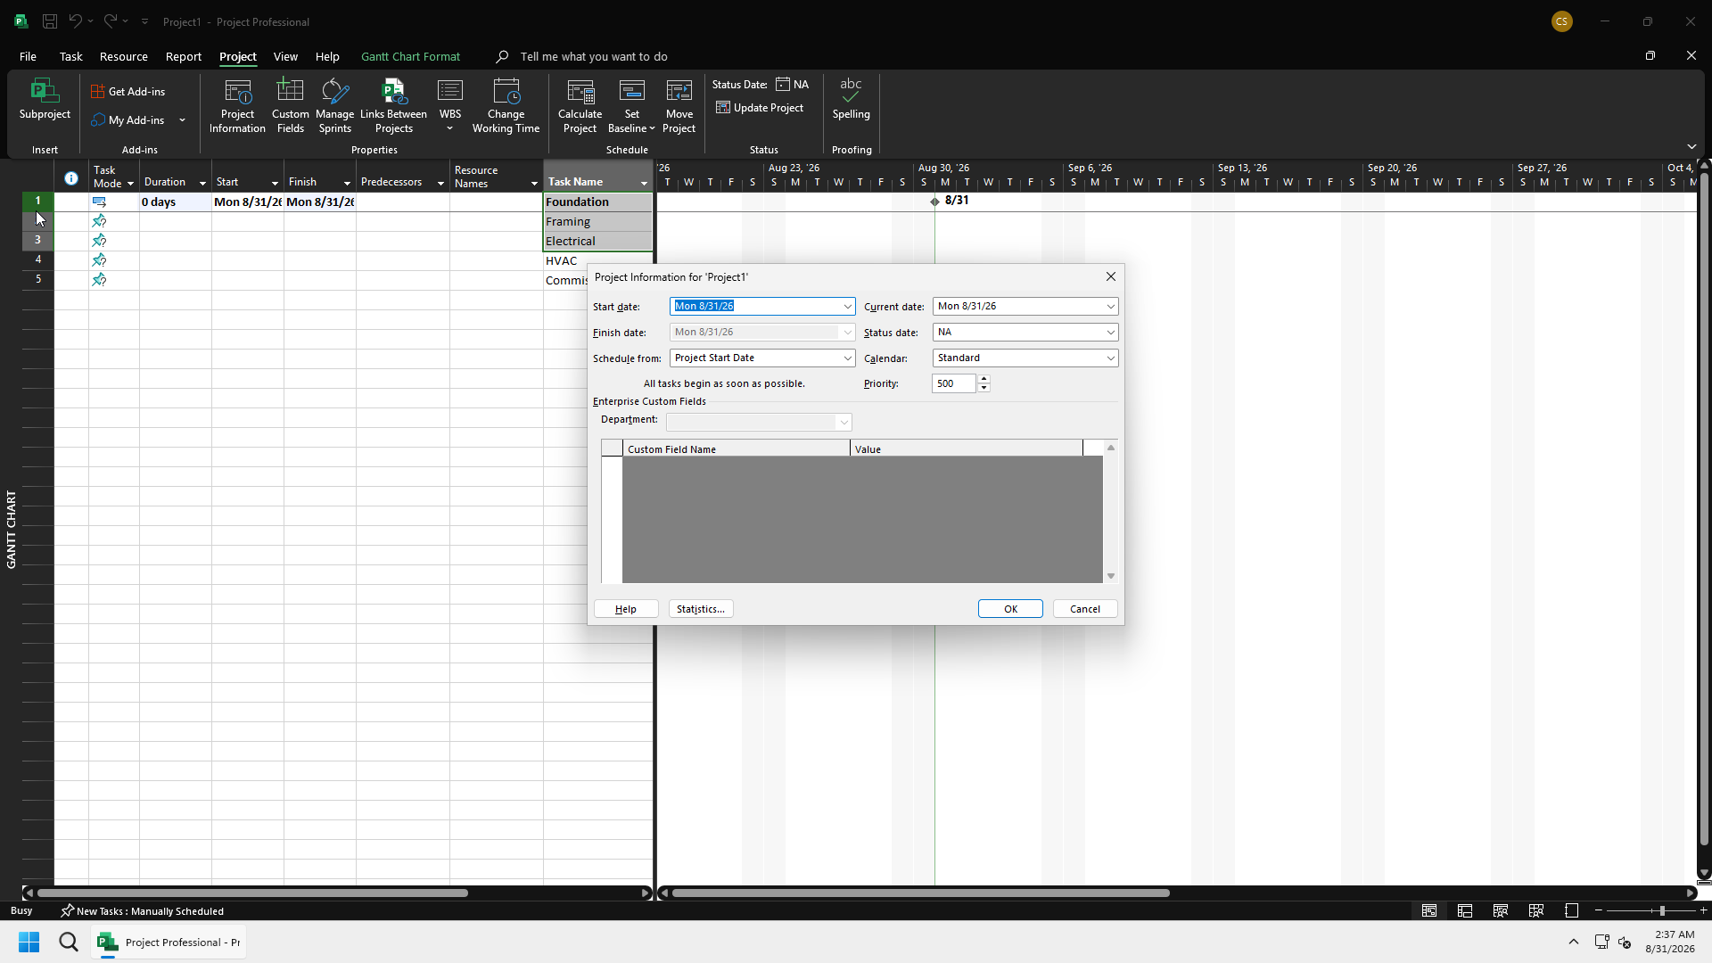This screenshot has height=963, width=1712.
Task: Switch to the Gantt Chart Format tab
Action: pyautogui.click(x=410, y=56)
